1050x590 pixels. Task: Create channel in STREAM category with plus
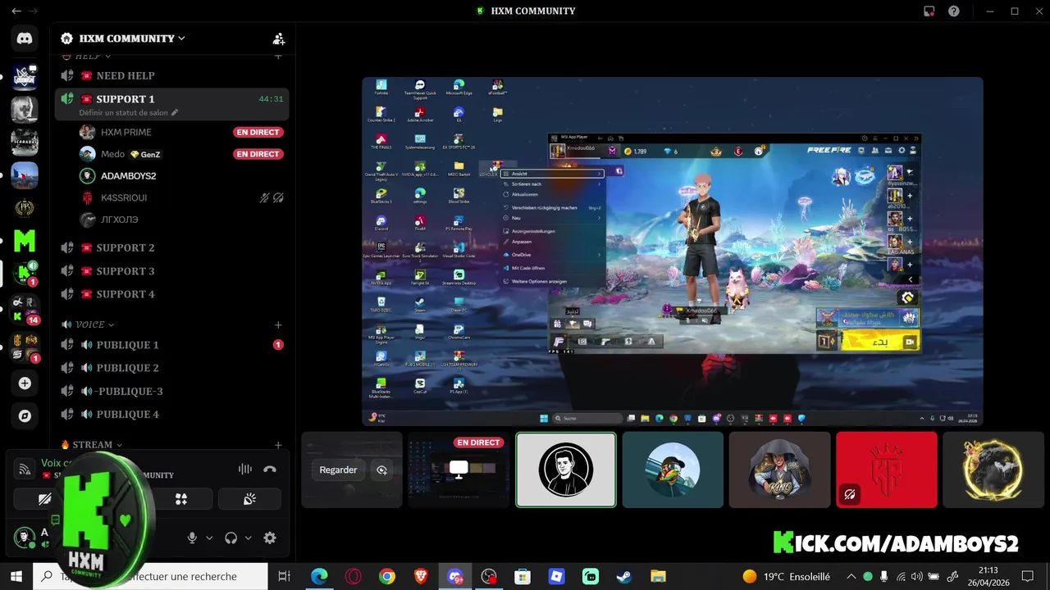278,445
